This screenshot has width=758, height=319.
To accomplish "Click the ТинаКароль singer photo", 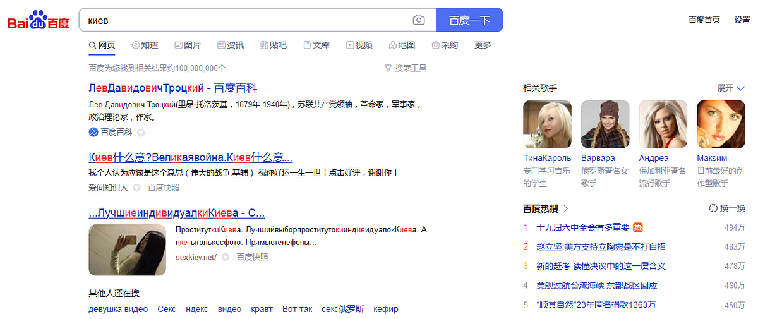I will (548, 124).
